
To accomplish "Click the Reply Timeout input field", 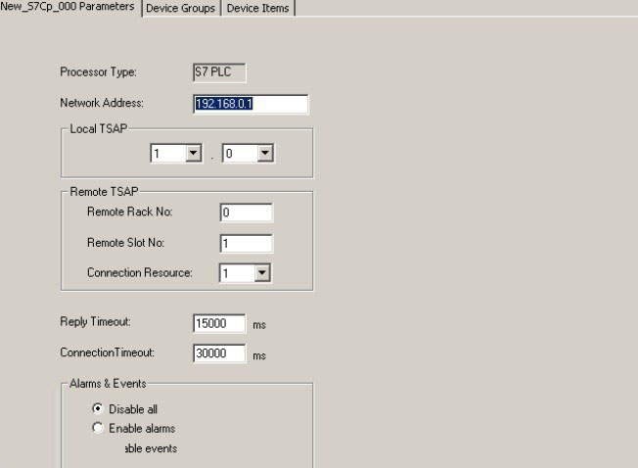I will pos(219,323).
